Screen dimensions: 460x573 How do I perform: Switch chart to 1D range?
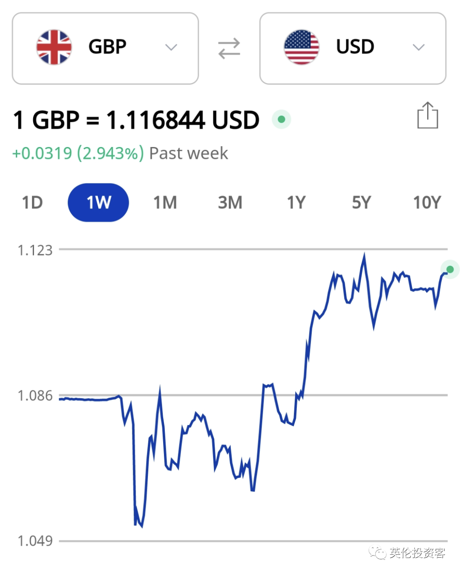point(32,202)
